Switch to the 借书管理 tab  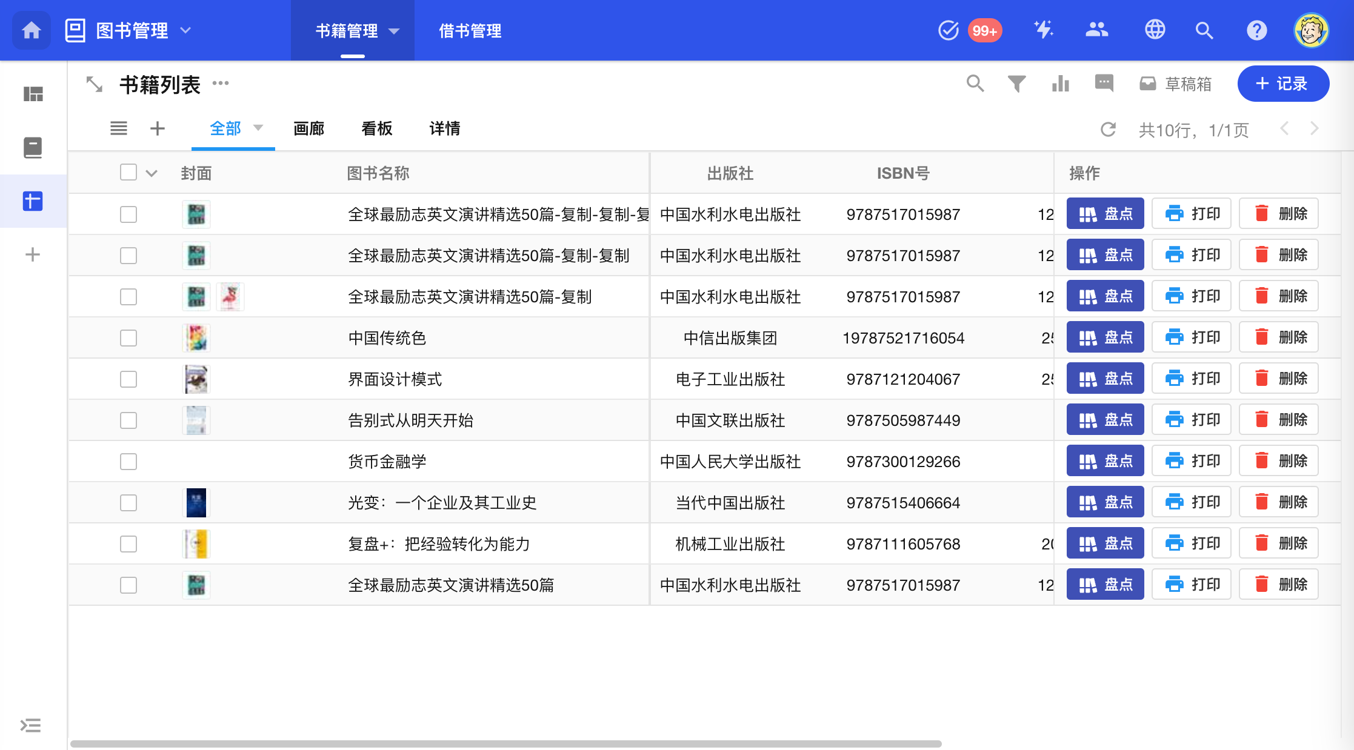pyautogui.click(x=470, y=30)
